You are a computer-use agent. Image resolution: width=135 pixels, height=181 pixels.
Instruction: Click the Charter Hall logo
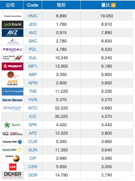point(13,142)
